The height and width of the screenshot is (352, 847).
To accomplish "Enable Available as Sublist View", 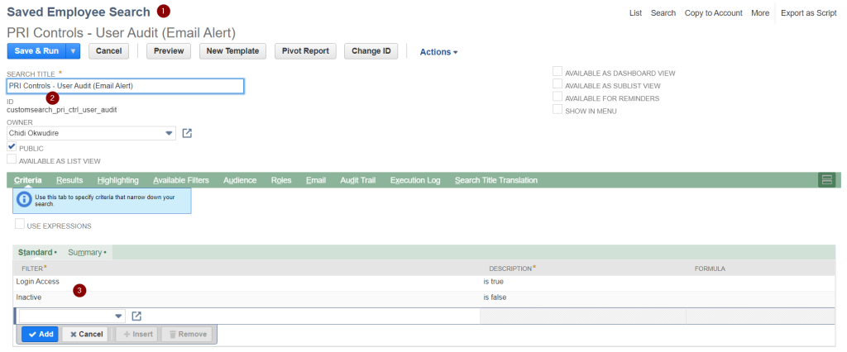I will pyautogui.click(x=557, y=85).
